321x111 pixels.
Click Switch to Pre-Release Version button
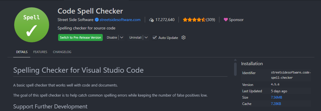[80, 37]
